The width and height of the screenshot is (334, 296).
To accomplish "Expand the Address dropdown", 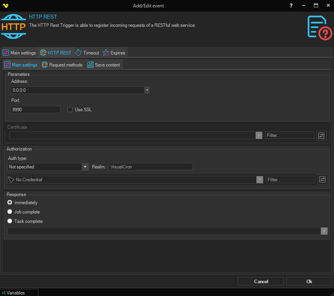I will (147, 90).
